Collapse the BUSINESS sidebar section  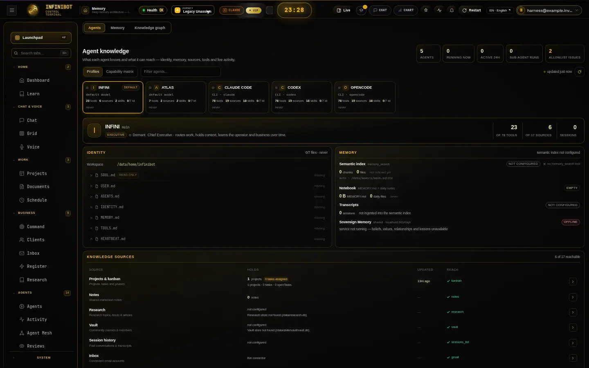click(41, 213)
